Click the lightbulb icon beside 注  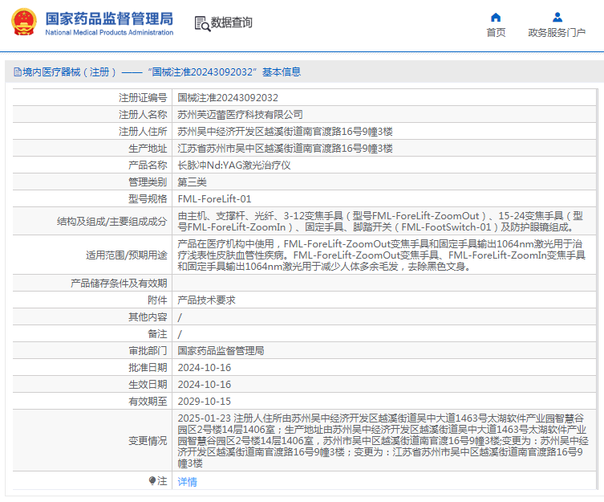coord(152,481)
